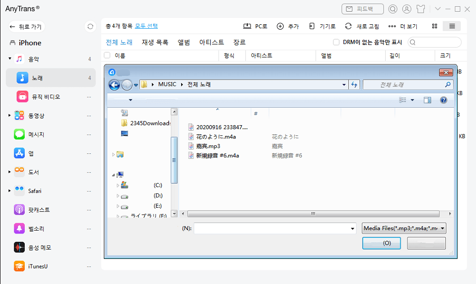Screen dimensions: 476x284
Task: Select the 2345Downloads folder in tree
Action: [x=146, y=123]
